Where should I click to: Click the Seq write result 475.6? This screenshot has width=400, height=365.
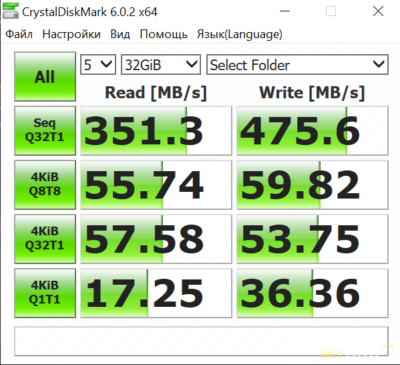(x=313, y=131)
